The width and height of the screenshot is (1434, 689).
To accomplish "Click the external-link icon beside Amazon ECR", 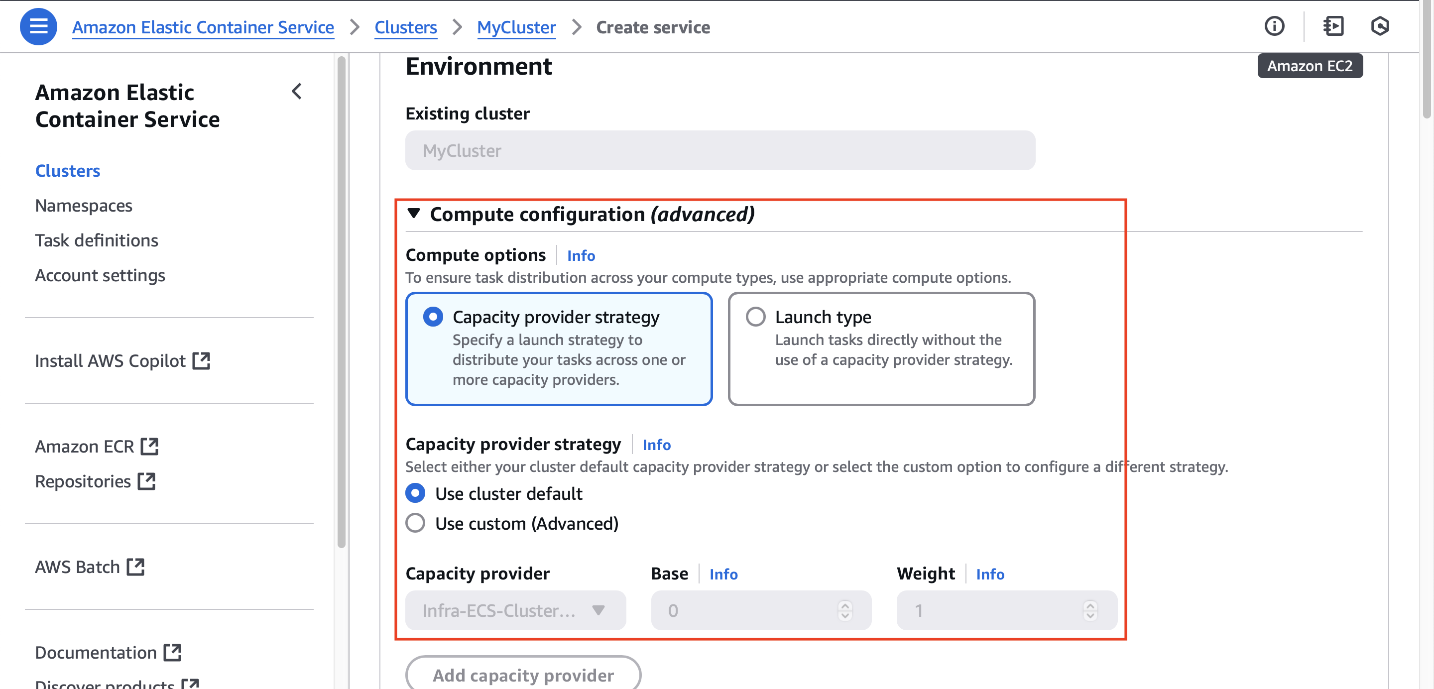I will click(x=150, y=447).
